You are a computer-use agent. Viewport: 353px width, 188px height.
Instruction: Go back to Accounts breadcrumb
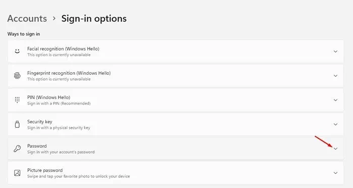click(x=27, y=19)
